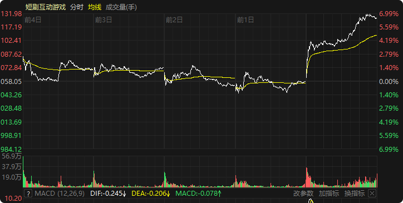The width and height of the screenshot is (403, 203).
Task: Click the 56.9万 volume axis label
Action: 12,156
